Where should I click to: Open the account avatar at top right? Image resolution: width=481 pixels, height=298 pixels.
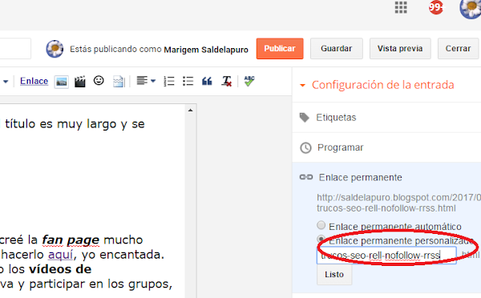pos(471,9)
